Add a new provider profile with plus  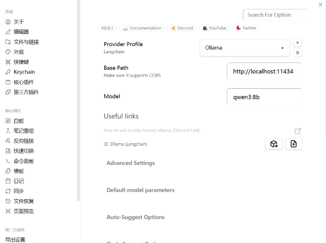tap(298, 43)
